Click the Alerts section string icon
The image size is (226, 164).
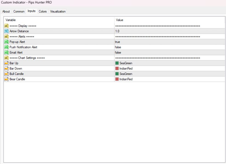pos(6,37)
